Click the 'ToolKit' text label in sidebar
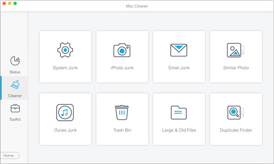 tap(15, 119)
